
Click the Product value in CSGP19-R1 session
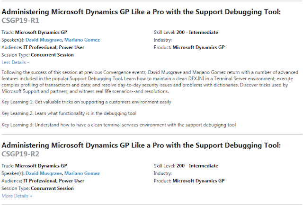pyautogui.click(x=198, y=47)
